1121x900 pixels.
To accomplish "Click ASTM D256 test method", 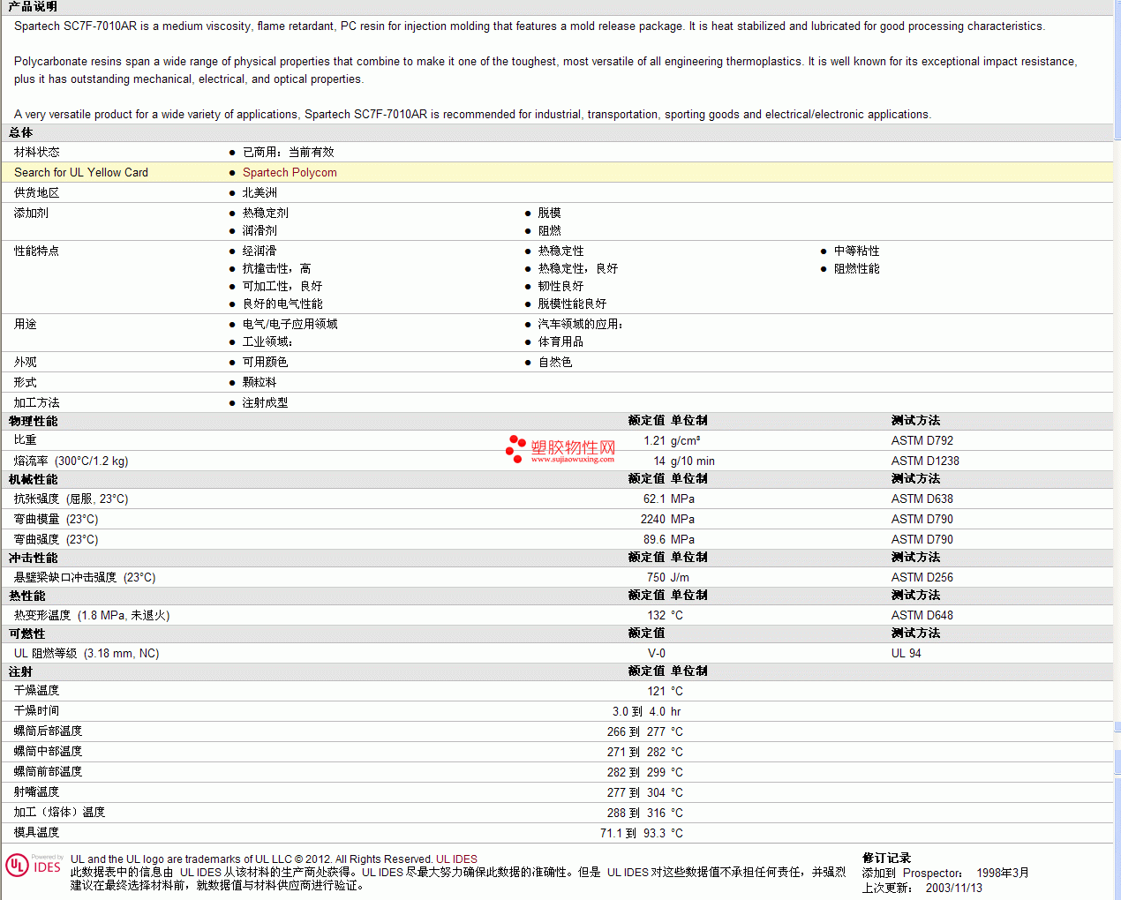I will 922,577.
